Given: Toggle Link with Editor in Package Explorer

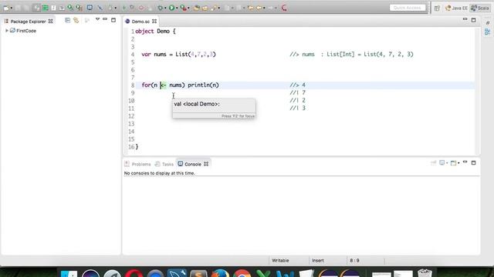Looking at the screenshot, I should [76, 21].
